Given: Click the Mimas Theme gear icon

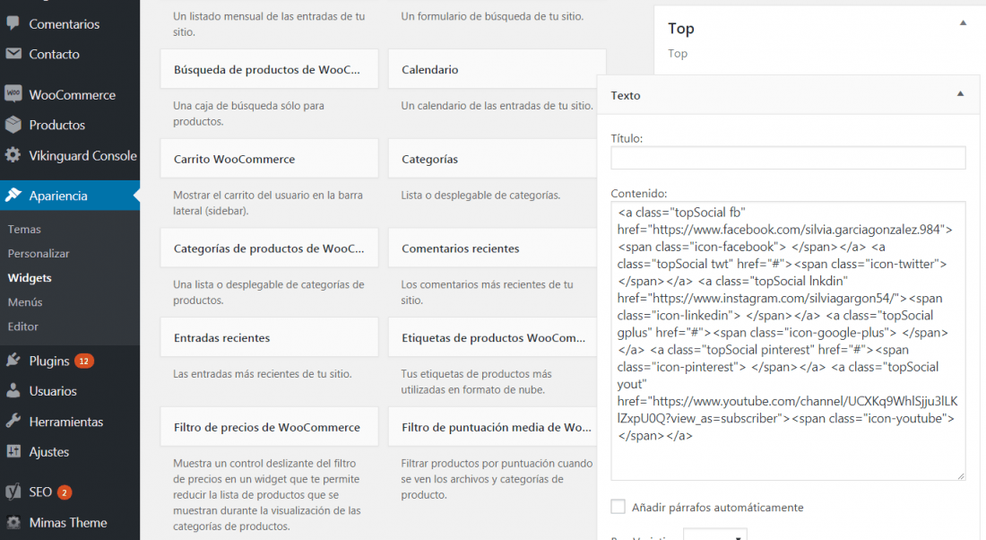Looking at the screenshot, I should [13, 522].
